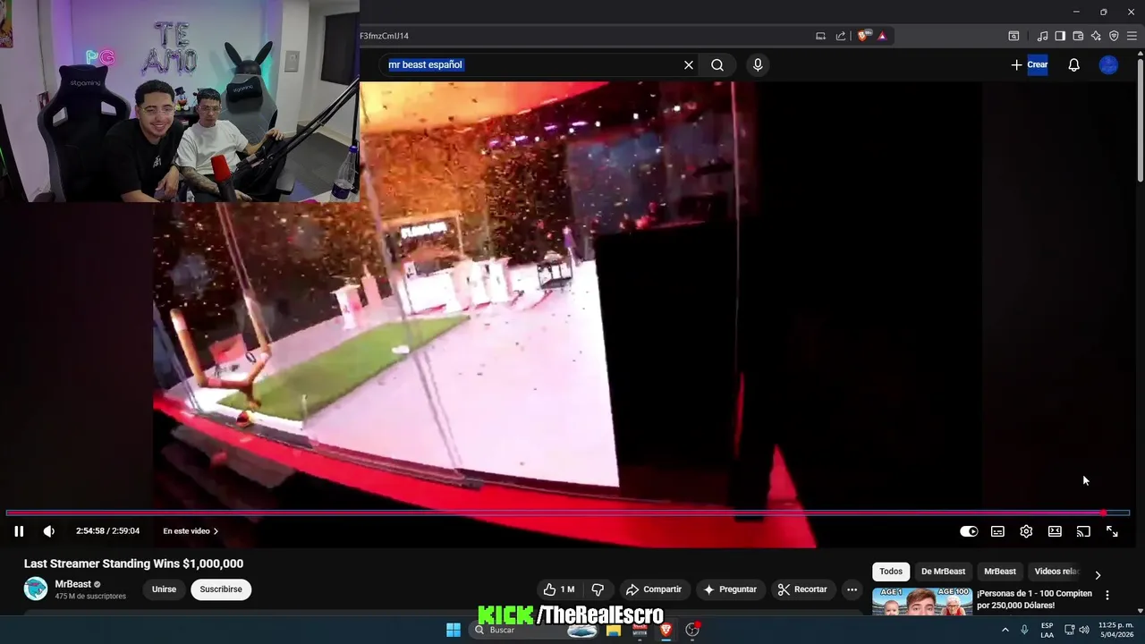This screenshot has height=644, width=1145.
Task: Open Brave Leo AI sparkle icon
Action: click(x=1096, y=36)
